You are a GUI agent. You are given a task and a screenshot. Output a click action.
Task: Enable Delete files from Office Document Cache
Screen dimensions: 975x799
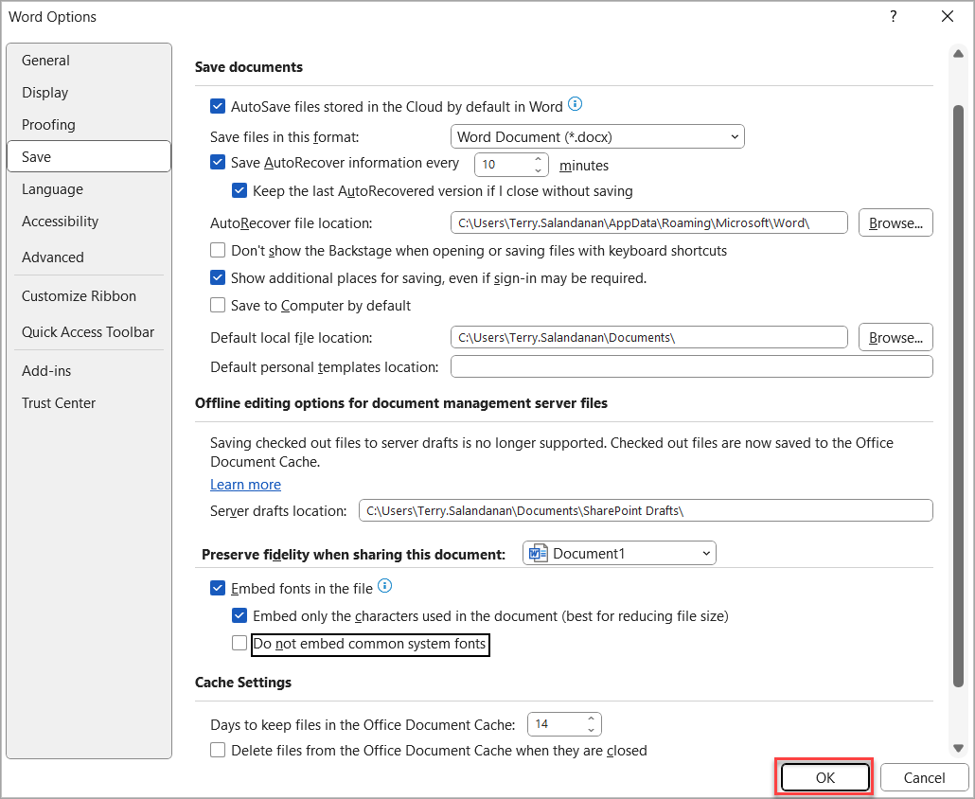(218, 750)
